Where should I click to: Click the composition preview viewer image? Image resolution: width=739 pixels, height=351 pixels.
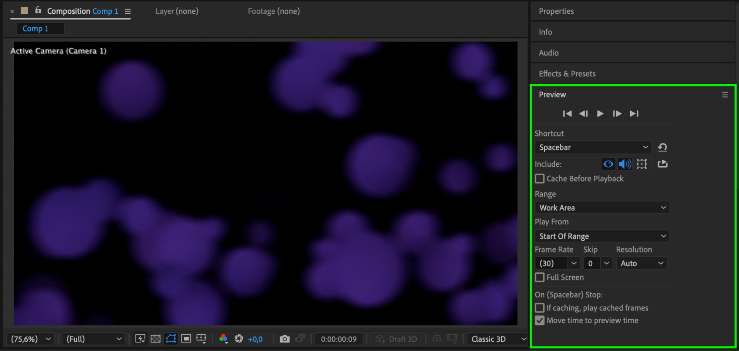(265, 183)
